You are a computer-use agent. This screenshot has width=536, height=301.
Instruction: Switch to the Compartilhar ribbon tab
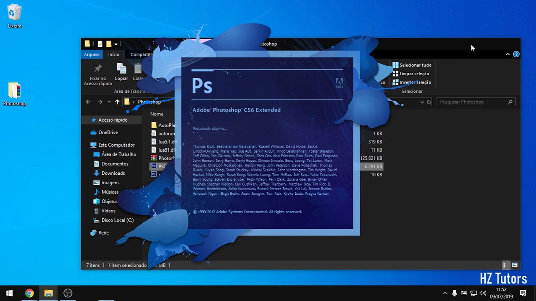click(141, 54)
